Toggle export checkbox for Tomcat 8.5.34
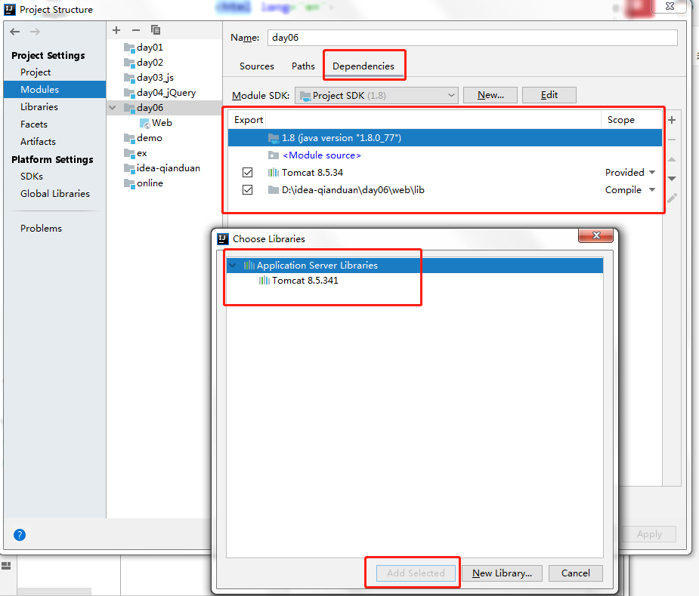The image size is (699, 596). click(247, 172)
